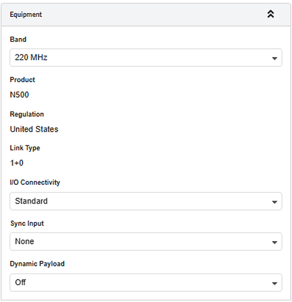Open the Dynamic Payload dropdown showing Off

[146, 283]
